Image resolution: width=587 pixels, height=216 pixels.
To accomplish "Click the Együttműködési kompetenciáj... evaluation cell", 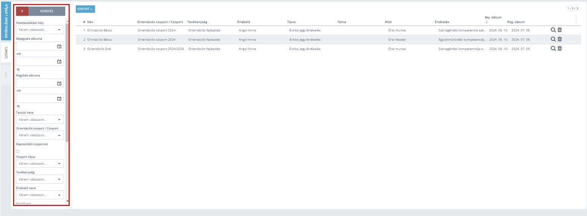I will [x=462, y=39].
